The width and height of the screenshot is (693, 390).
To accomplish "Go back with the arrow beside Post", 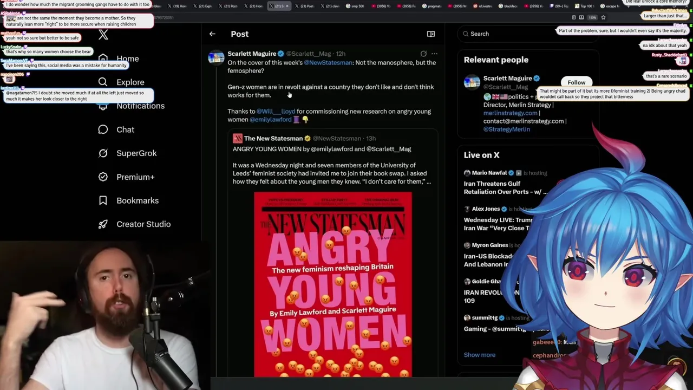I will pyautogui.click(x=212, y=34).
